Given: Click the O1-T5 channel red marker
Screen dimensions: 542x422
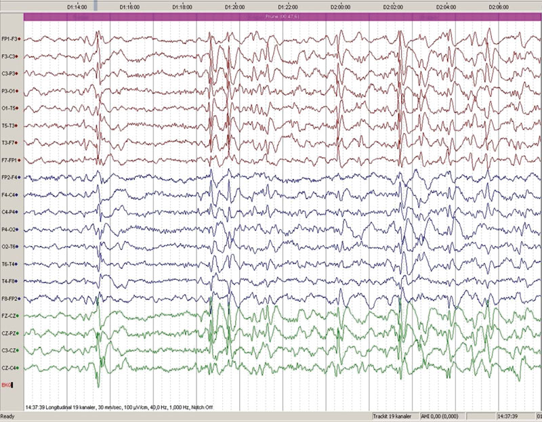Looking at the screenshot, I should click(20, 108).
